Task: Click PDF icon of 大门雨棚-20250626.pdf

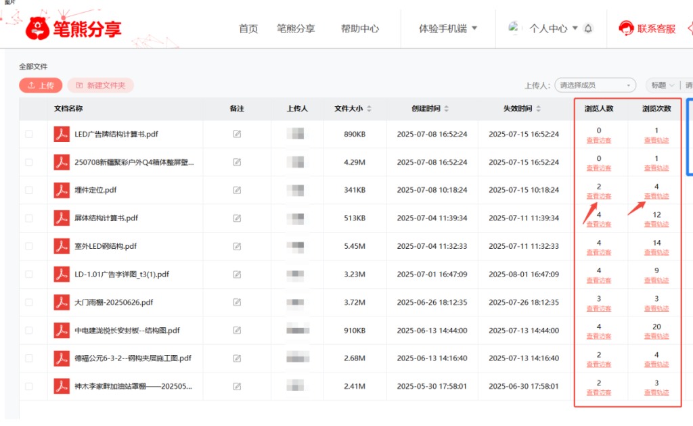Action: 62,302
